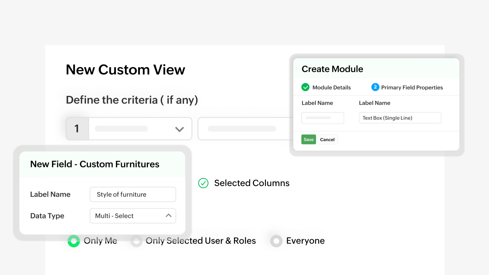Click Cancel in the Create Module dialog
The image size is (489, 275).
327,139
